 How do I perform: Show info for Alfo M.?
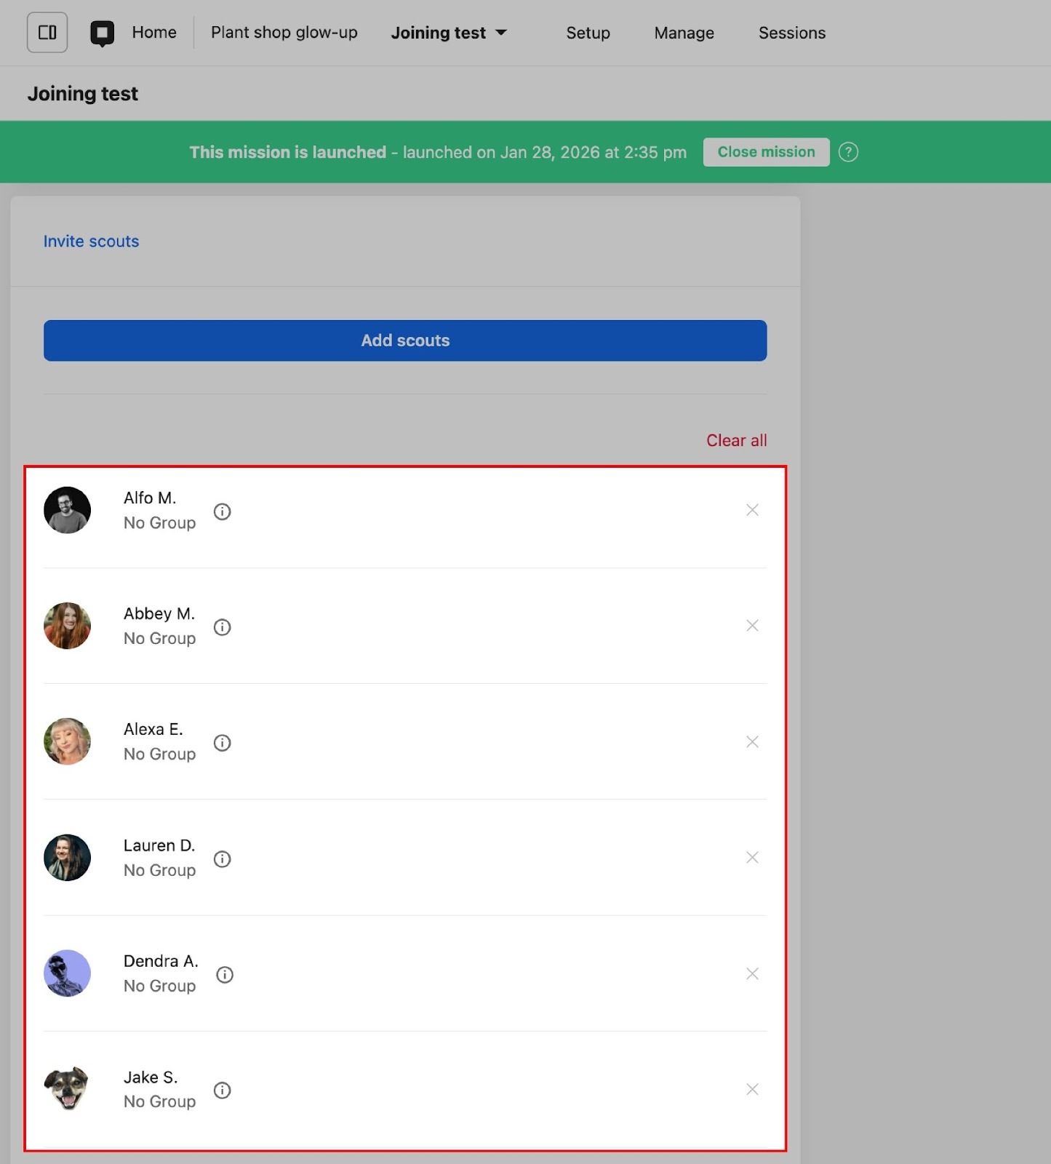pyautogui.click(x=223, y=511)
